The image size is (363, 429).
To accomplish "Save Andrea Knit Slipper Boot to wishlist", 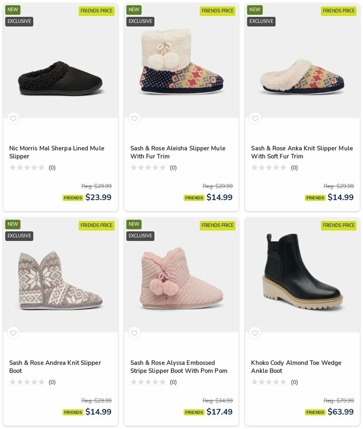I will tap(13, 333).
